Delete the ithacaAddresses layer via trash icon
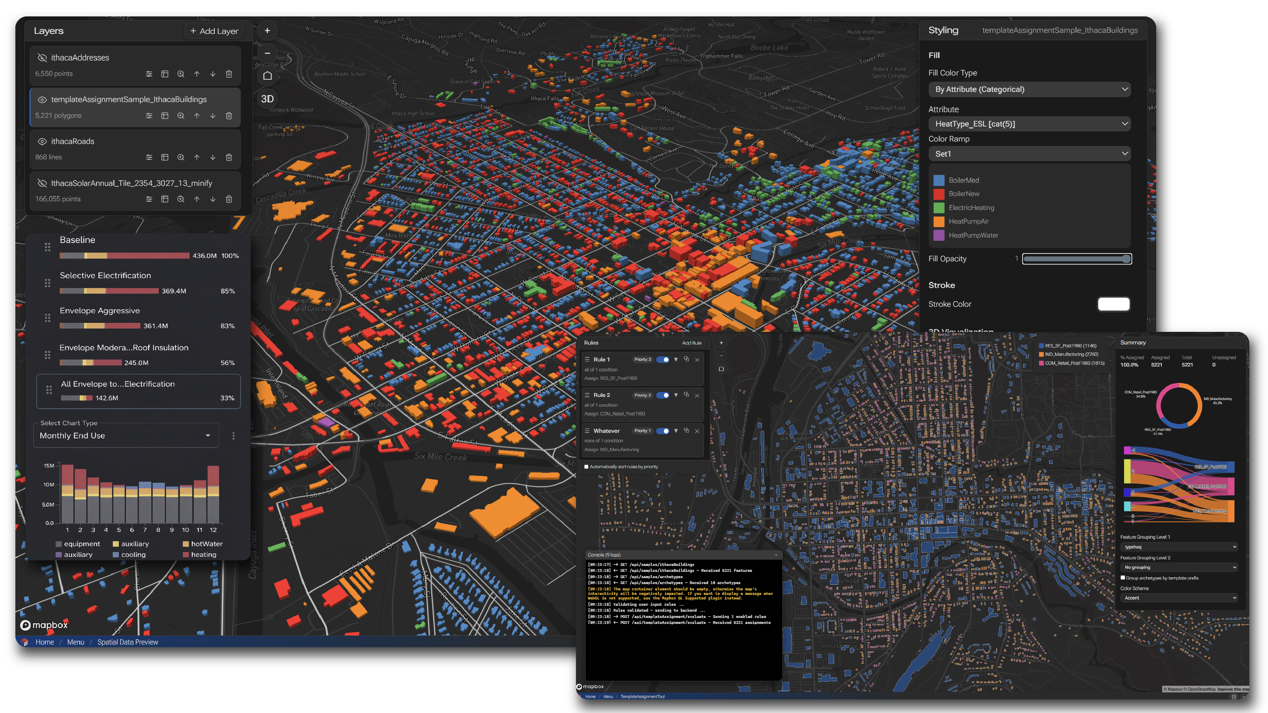This screenshot has width=1268, height=713. 229,74
